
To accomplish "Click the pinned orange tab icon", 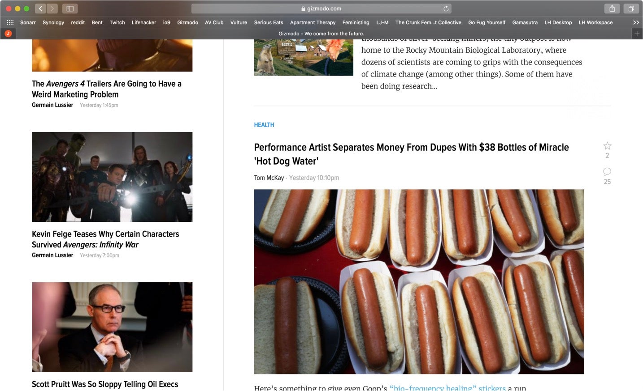I will coord(8,34).
